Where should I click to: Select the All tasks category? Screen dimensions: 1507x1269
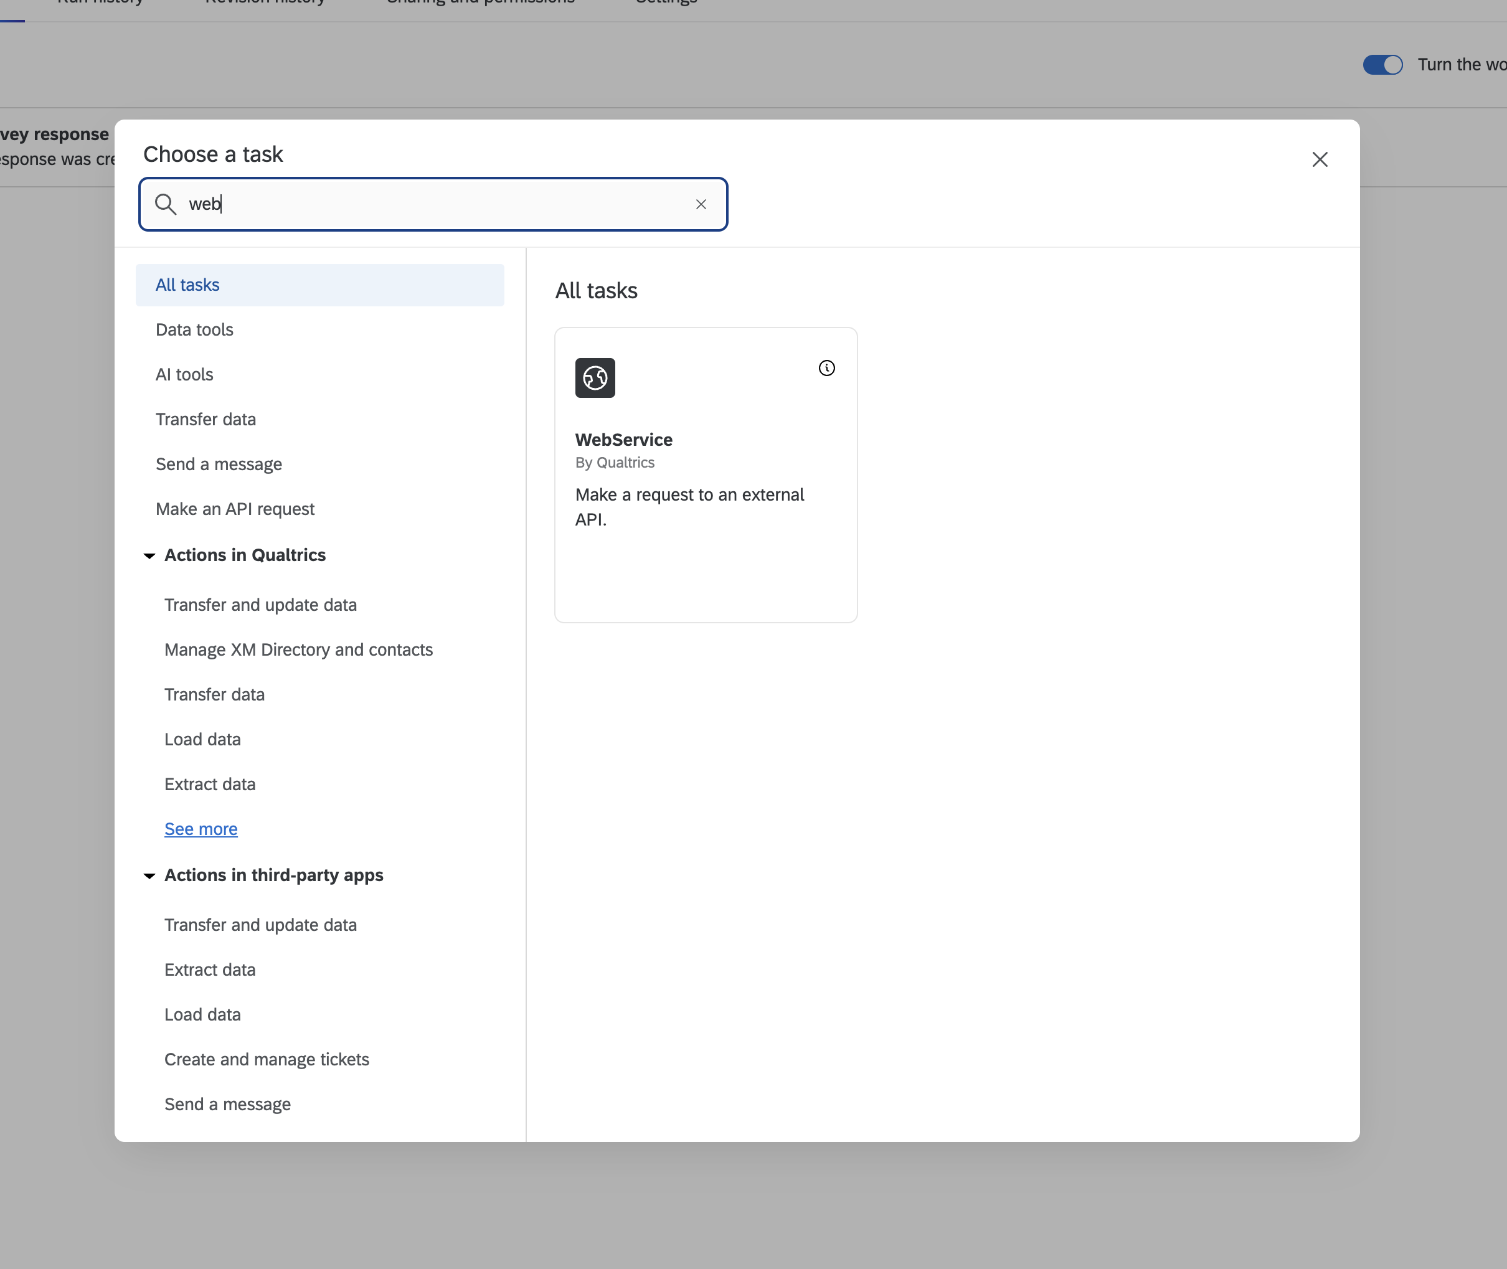(187, 285)
